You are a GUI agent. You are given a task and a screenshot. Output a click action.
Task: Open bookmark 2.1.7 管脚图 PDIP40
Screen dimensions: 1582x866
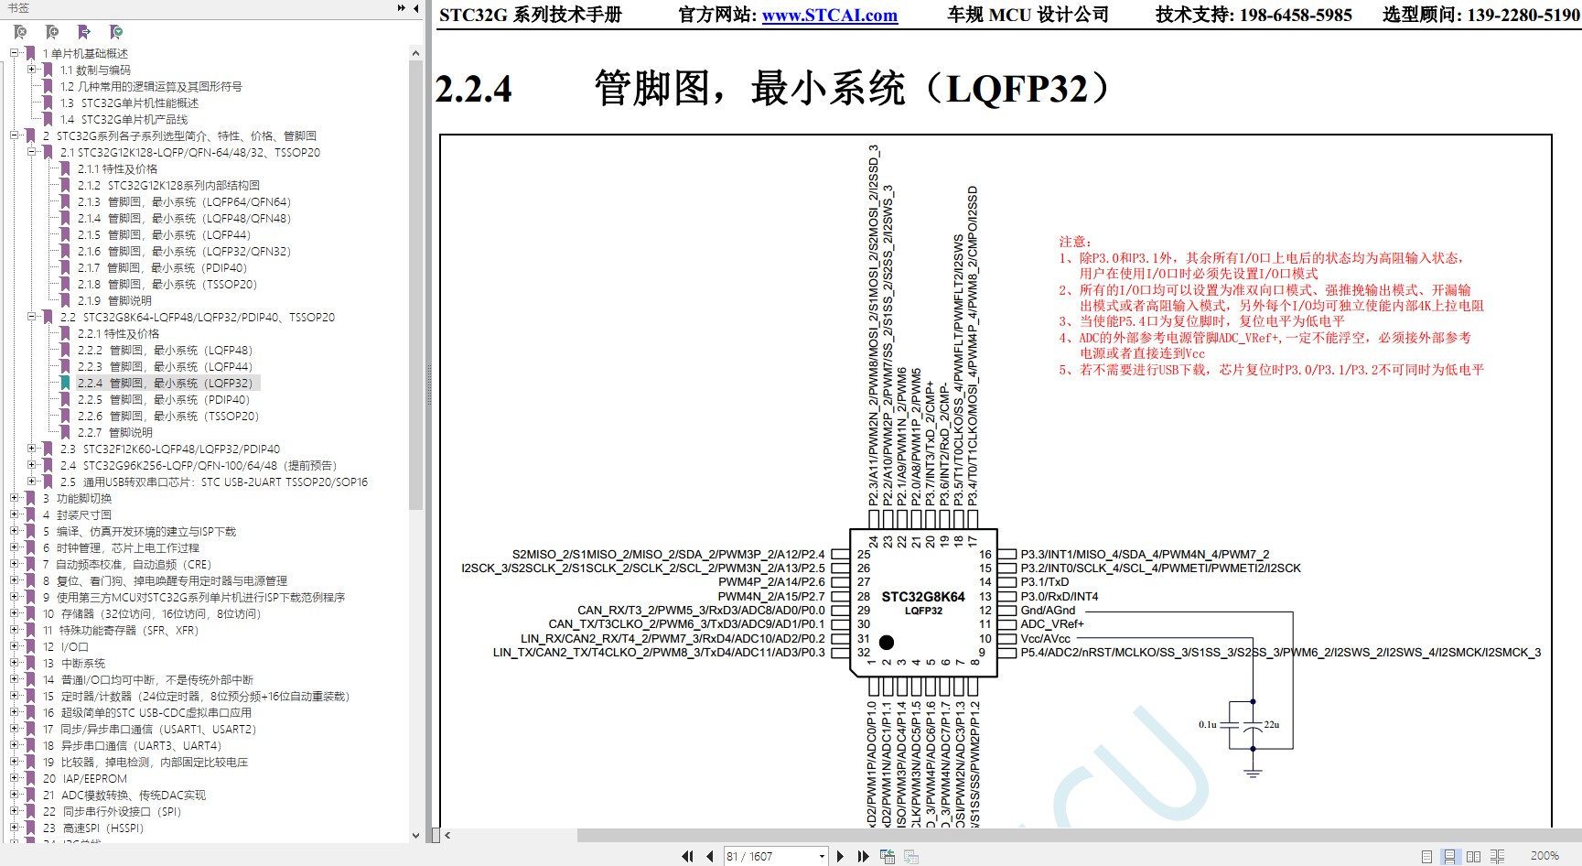coord(162,268)
